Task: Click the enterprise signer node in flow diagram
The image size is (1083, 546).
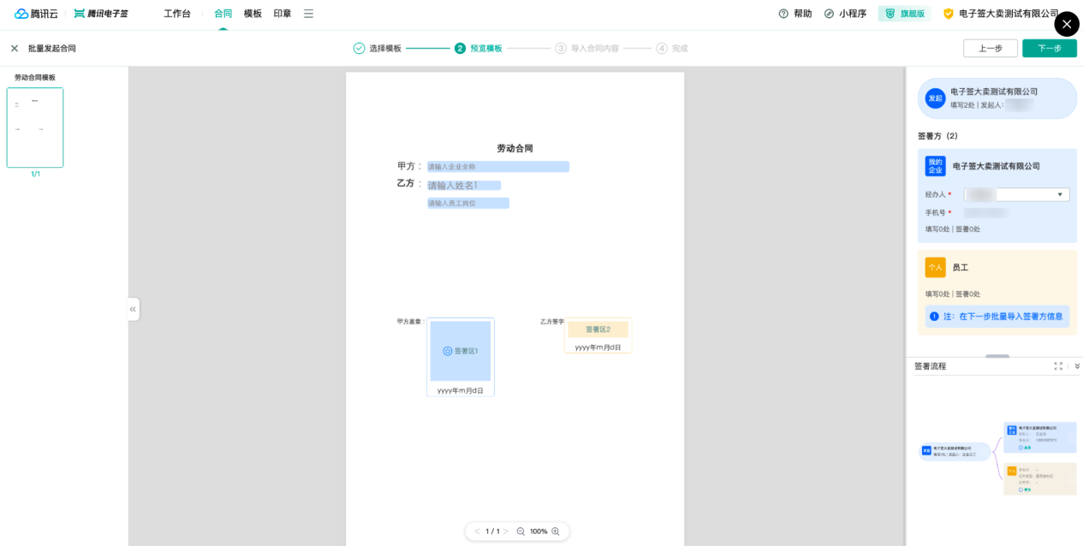Action: point(1040,436)
